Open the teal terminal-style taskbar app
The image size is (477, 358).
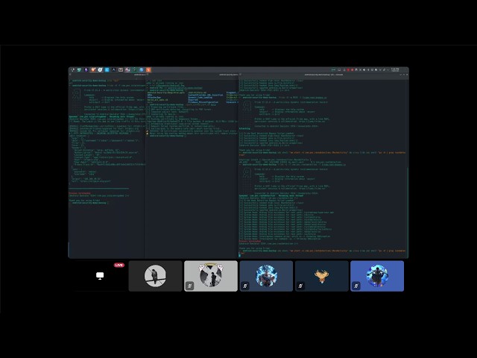[x=79, y=70]
